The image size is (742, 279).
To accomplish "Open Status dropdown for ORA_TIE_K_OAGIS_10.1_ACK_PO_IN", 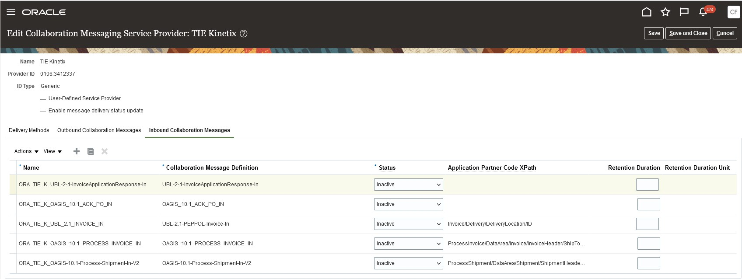I will (x=408, y=204).
